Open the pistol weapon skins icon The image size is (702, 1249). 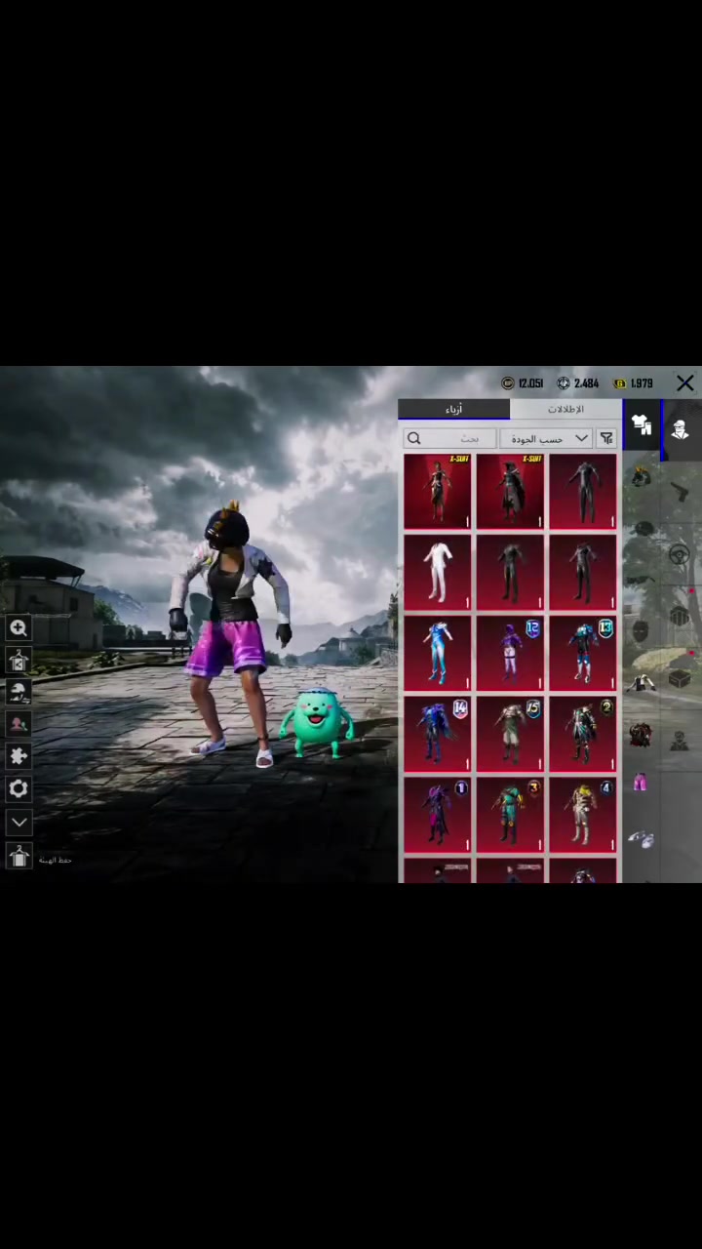pyautogui.click(x=680, y=492)
